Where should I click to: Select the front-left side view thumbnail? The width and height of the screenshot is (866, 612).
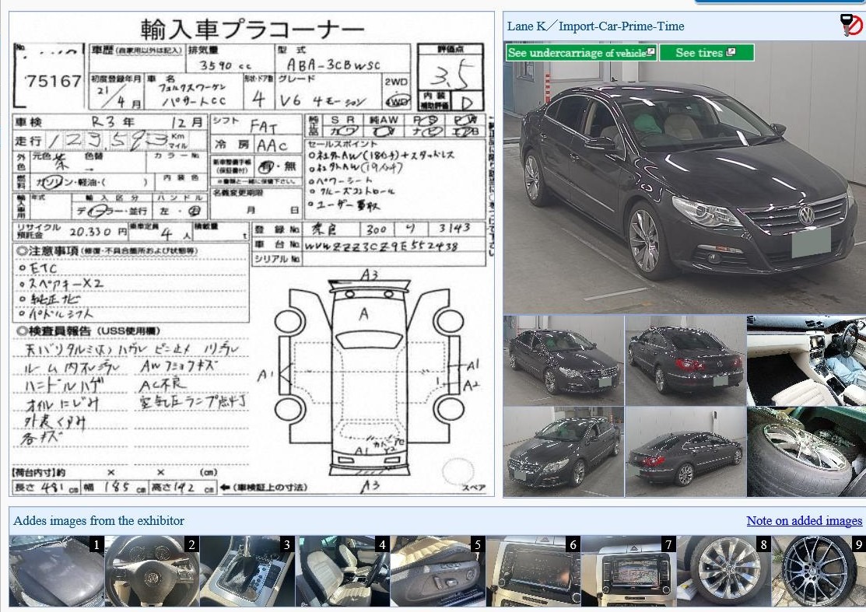click(563, 360)
